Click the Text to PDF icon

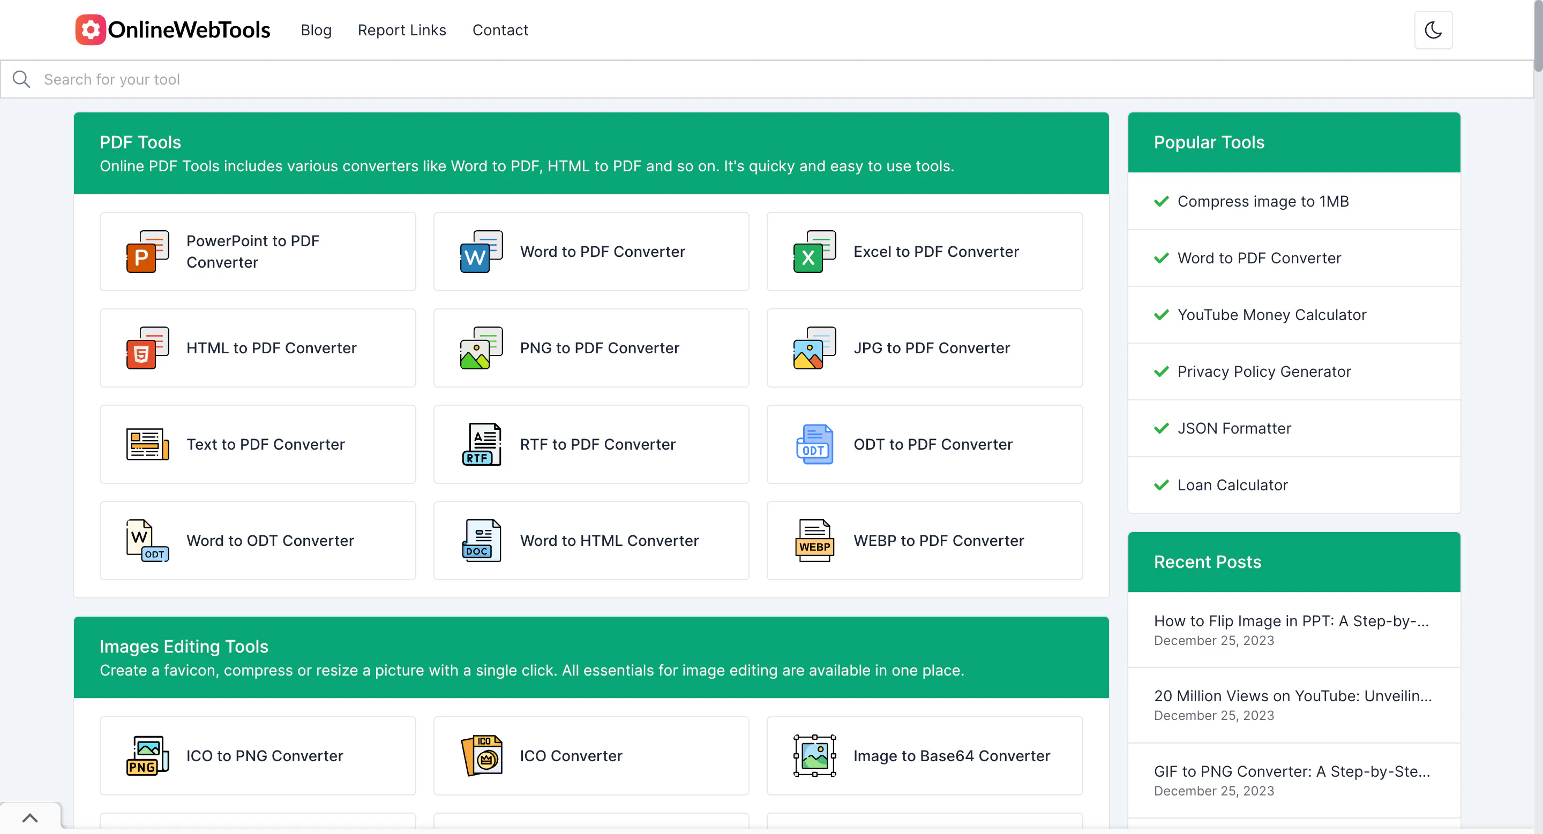(147, 444)
